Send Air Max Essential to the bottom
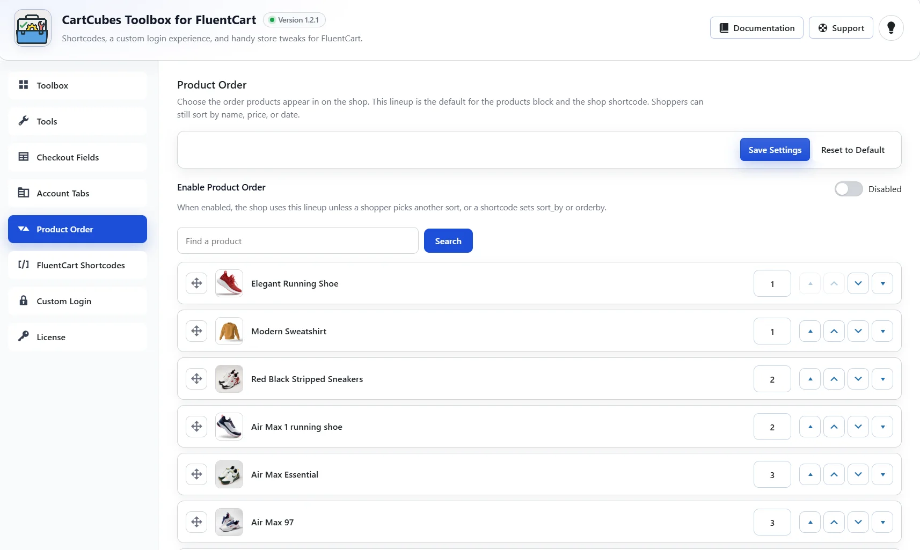 (x=882, y=474)
